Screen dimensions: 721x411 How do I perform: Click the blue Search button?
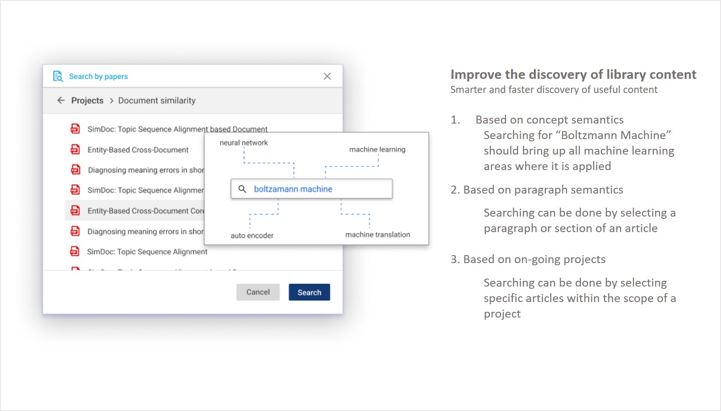(309, 292)
